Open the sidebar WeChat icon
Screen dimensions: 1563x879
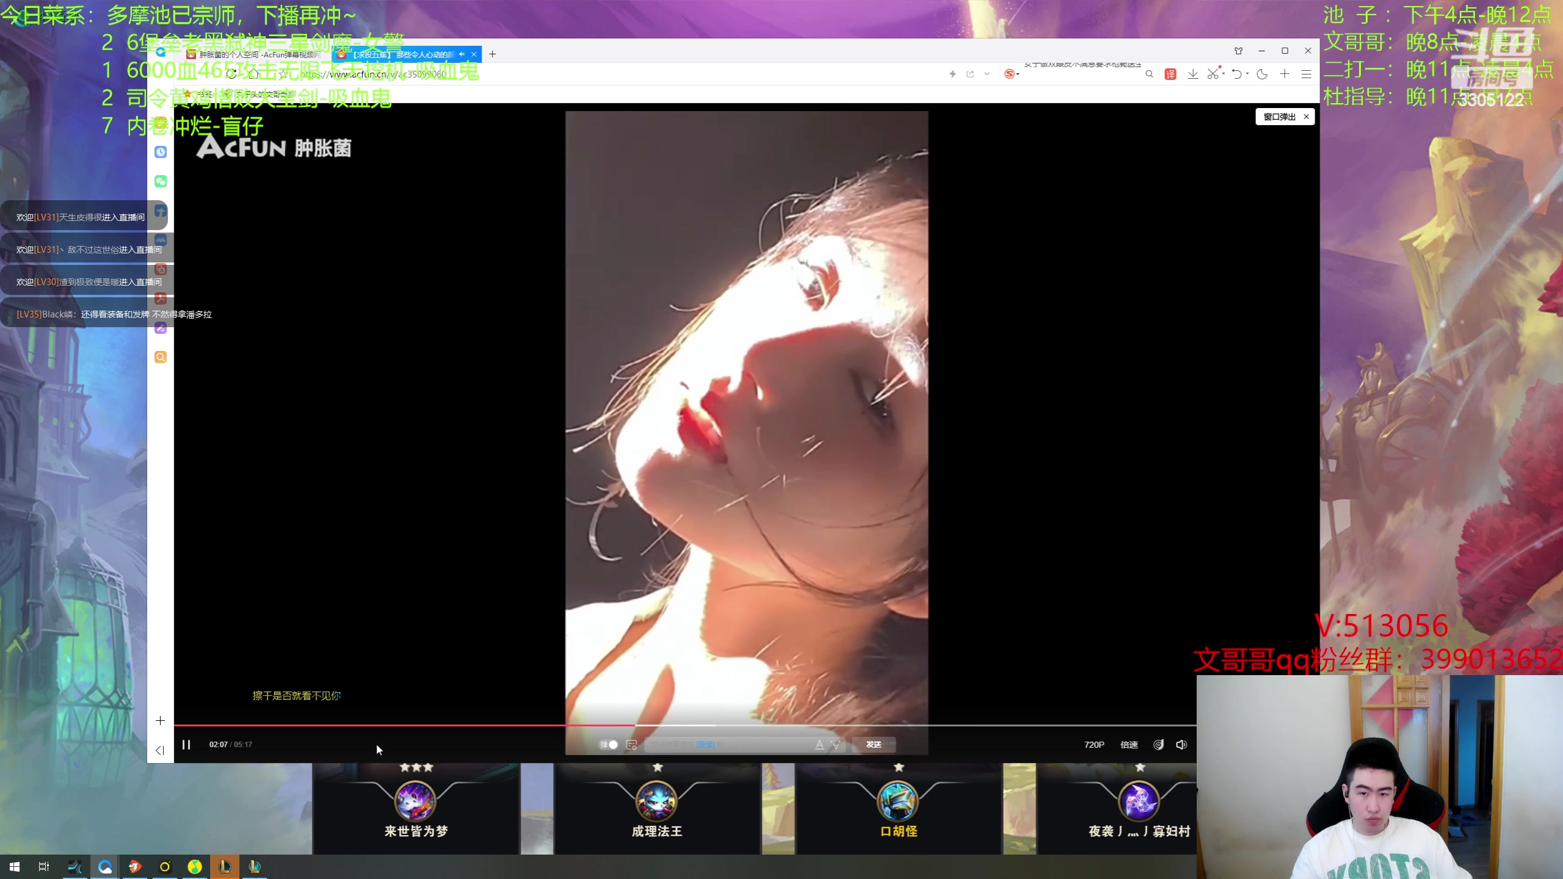(161, 181)
